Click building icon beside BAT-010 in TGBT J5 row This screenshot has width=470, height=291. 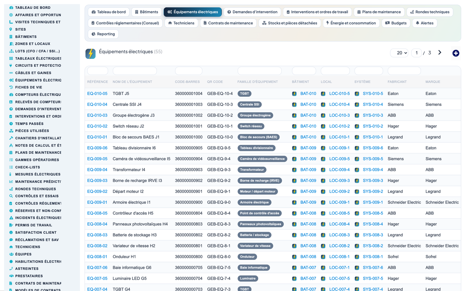[294, 94]
